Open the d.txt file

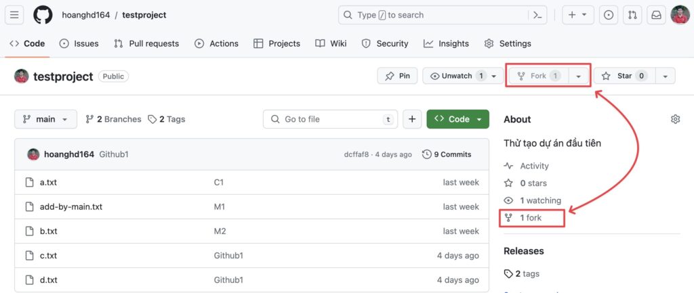tap(49, 279)
